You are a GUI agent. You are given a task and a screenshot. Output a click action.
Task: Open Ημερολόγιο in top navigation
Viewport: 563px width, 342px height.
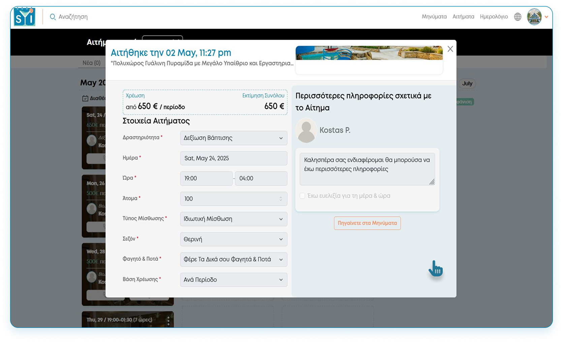click(x=494, y=16)
